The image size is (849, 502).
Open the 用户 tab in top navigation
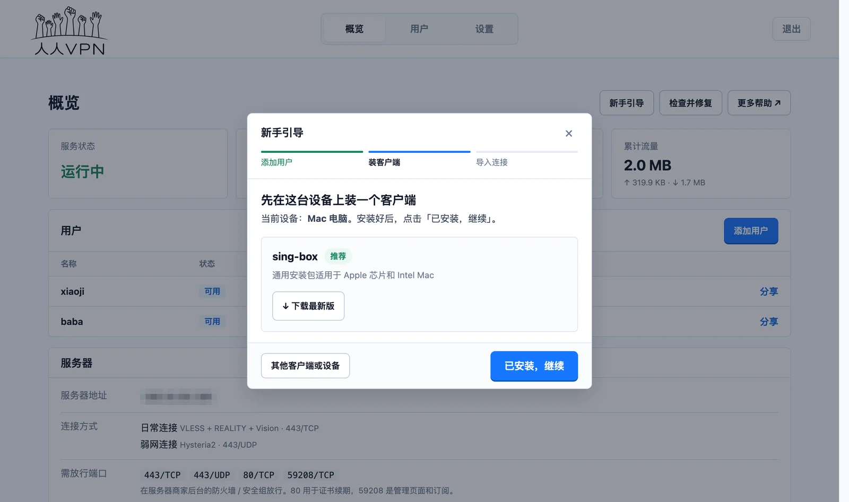tap(419, 29)
